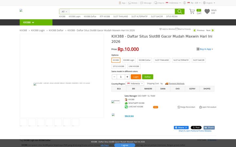Click the green search magnifier button
This screenshot has height=147, width=236.
point(180,11)
